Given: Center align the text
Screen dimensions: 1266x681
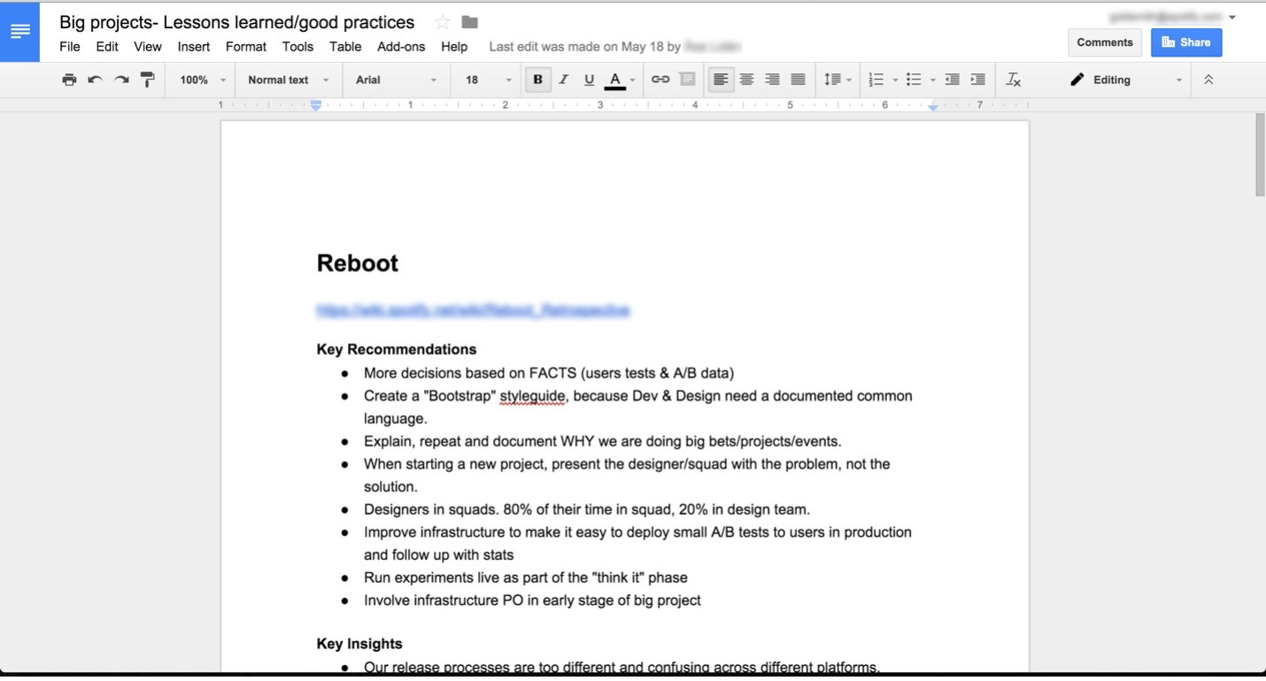Looking at the screenshot, I should pos(747,80).
